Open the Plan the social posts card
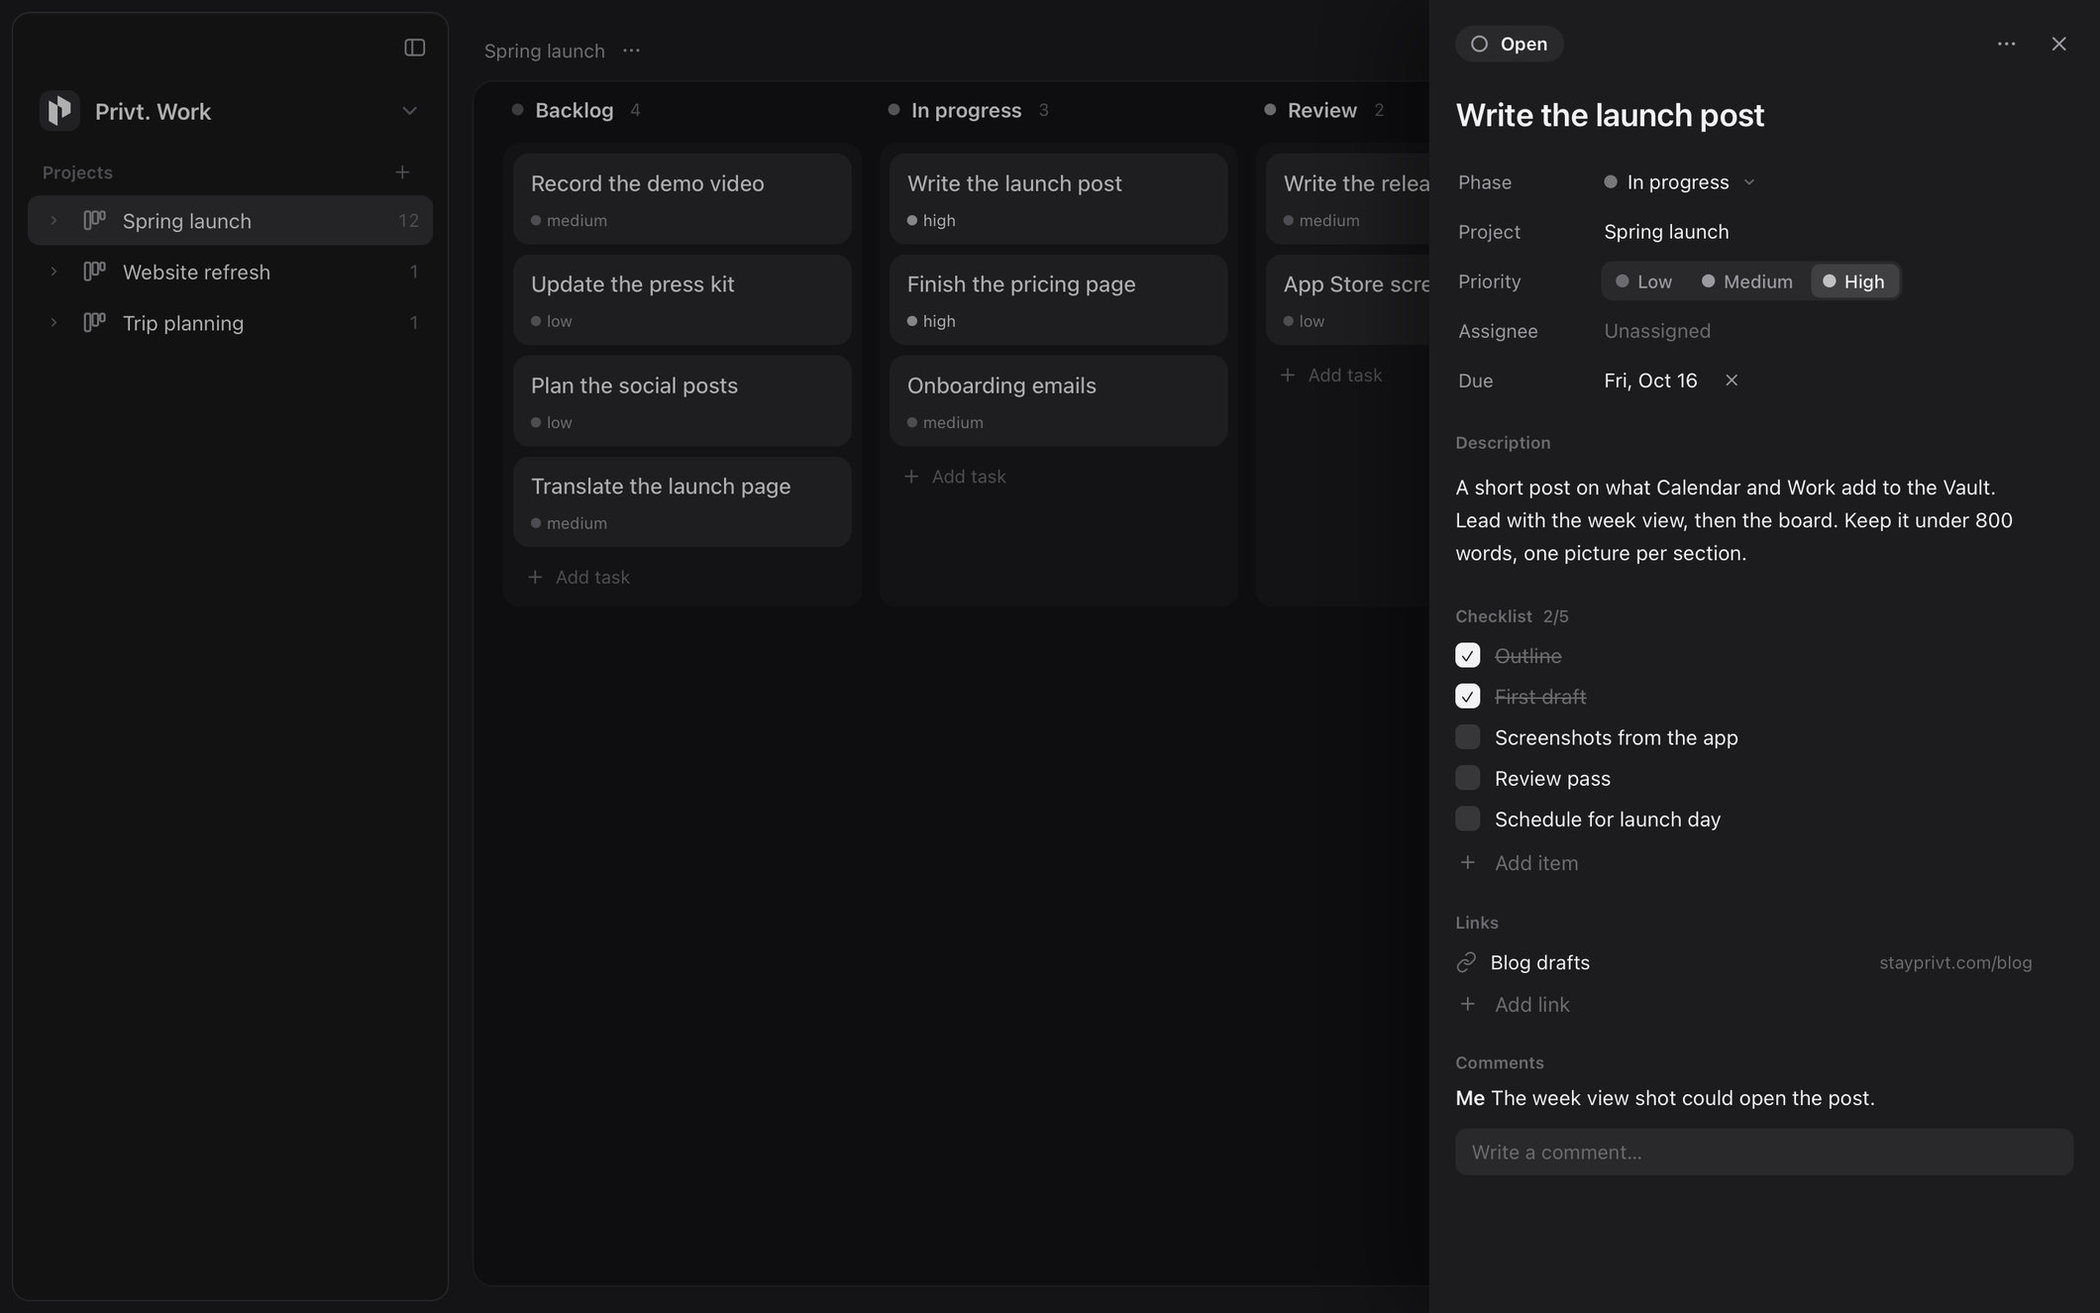 click(682, 400)
